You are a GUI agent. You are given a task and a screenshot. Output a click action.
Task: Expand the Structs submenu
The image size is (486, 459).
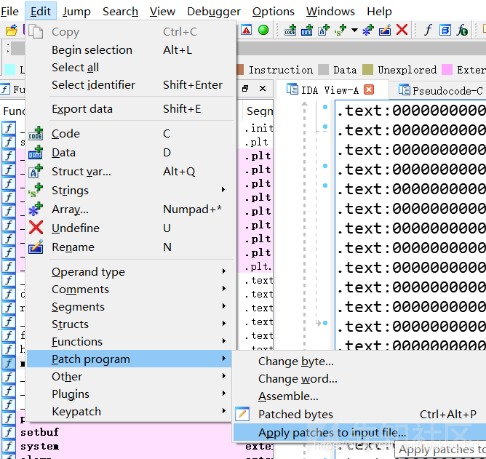tap(130, 324)
